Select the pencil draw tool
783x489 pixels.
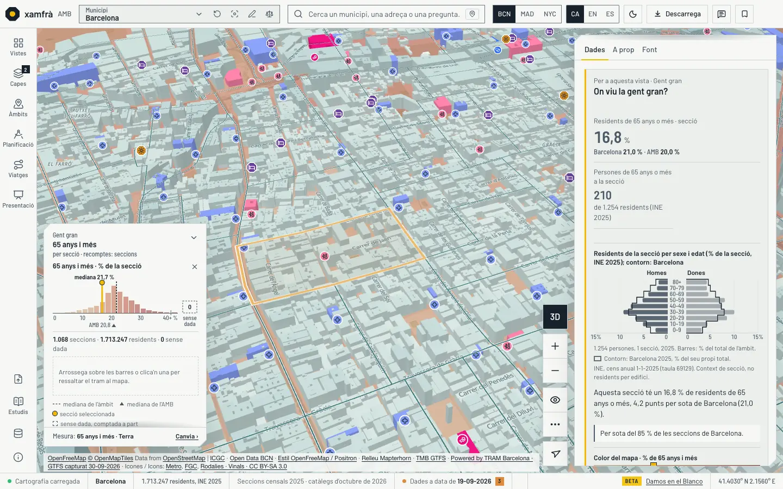point(252,14)
